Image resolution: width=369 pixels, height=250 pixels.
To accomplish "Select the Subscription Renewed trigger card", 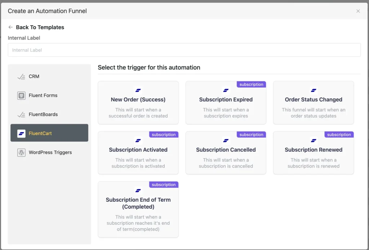I will [314, 153].
